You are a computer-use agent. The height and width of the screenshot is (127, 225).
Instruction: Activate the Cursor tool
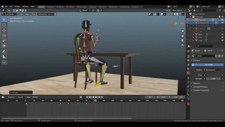click(x=4, y=25)
